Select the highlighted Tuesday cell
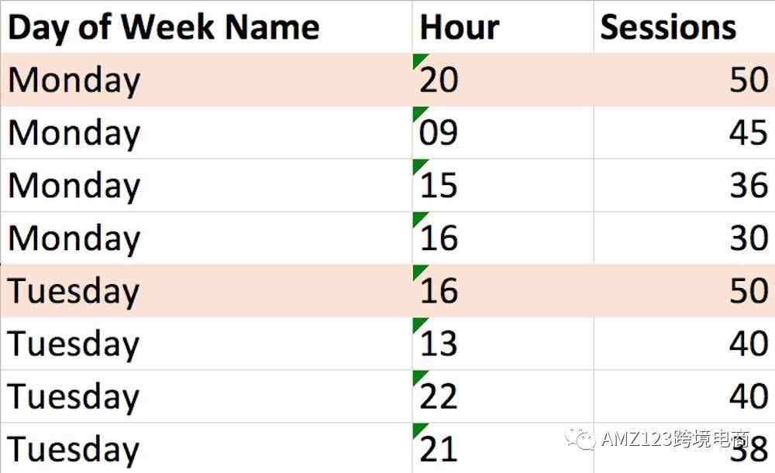The width and height of the screenshot is (775, 473). pos(205,290)
